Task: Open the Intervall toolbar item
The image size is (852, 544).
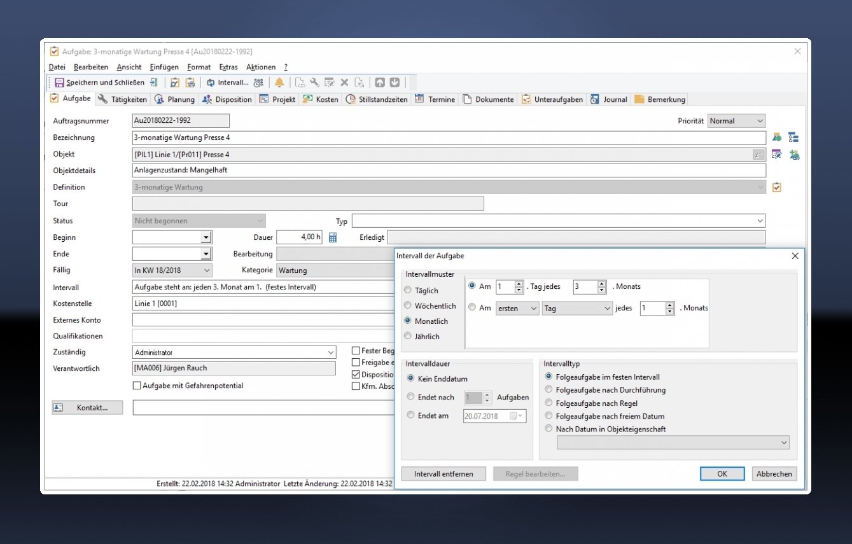Action: (227, 83)
